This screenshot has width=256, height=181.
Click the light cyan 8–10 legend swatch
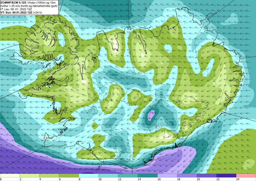(x=89, y=176)
